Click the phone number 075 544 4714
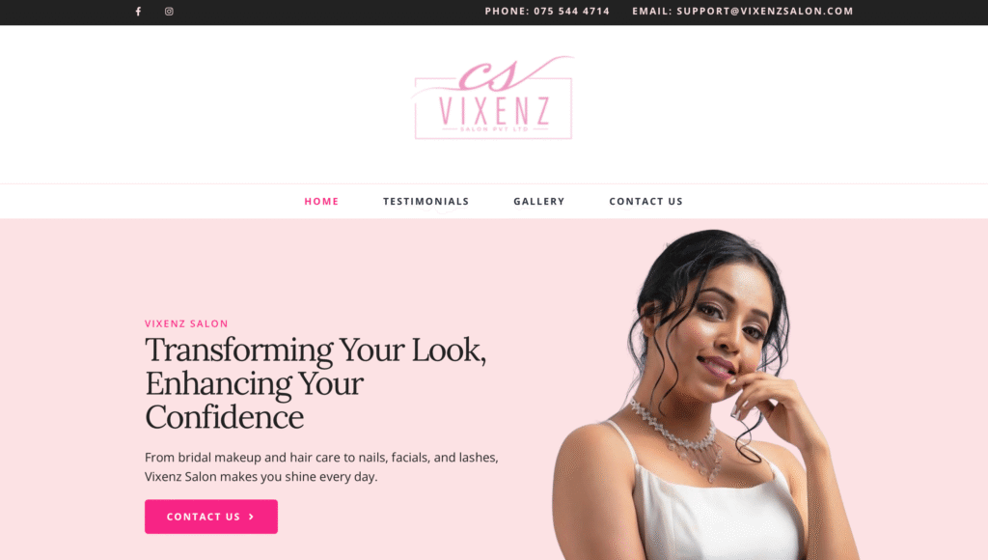The width and height of the screenshot is (988, 560). 571,11
